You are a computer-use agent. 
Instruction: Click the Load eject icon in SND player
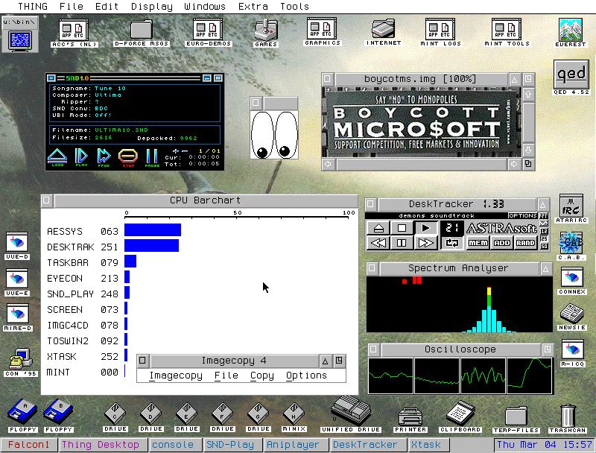pyautogui.click(x=57, y=157)
